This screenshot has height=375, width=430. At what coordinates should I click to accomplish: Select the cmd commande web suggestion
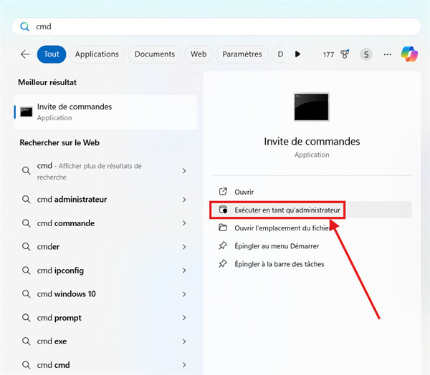(66, 223)
